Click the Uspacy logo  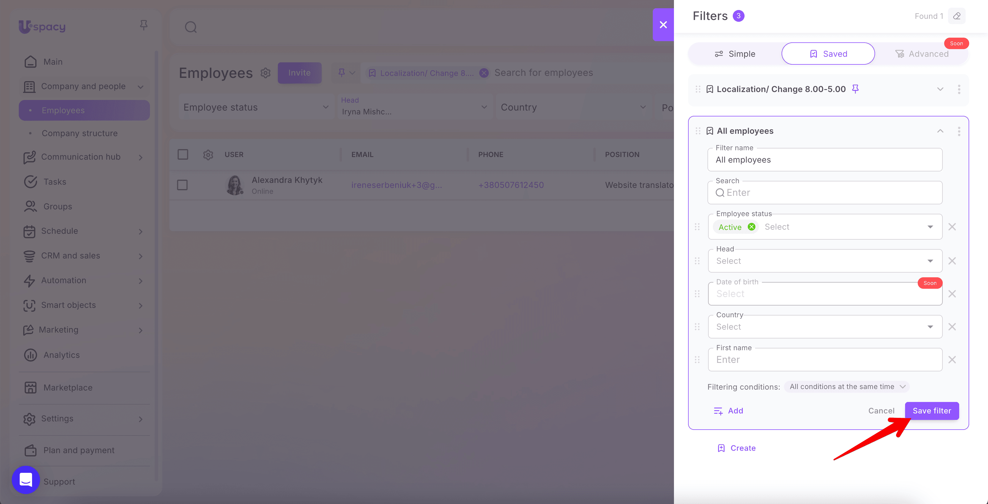pos(42,26)
